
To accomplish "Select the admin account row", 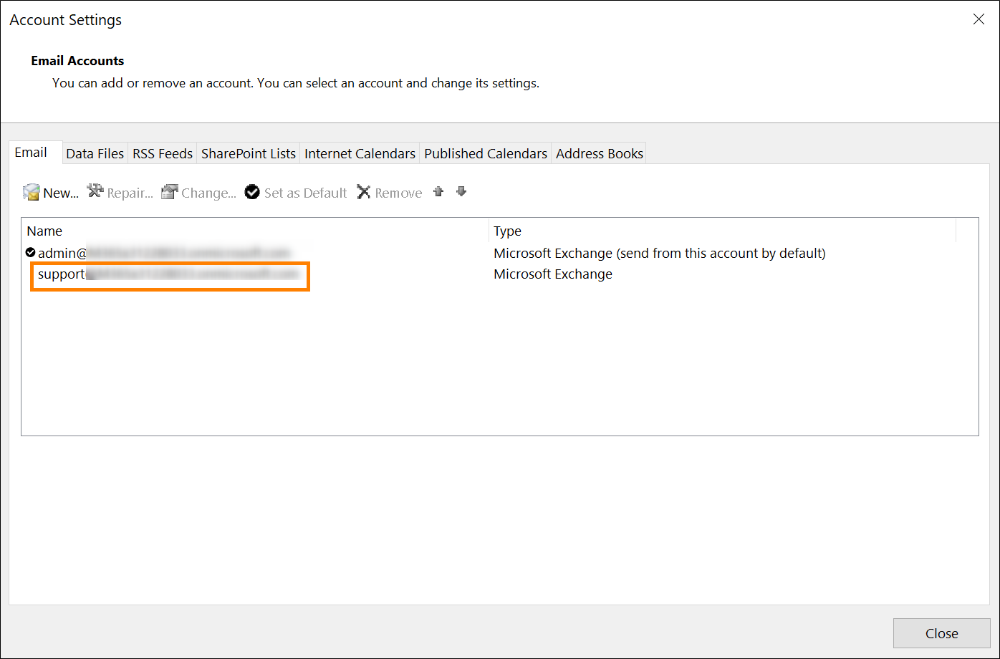I will pos(499,253).
